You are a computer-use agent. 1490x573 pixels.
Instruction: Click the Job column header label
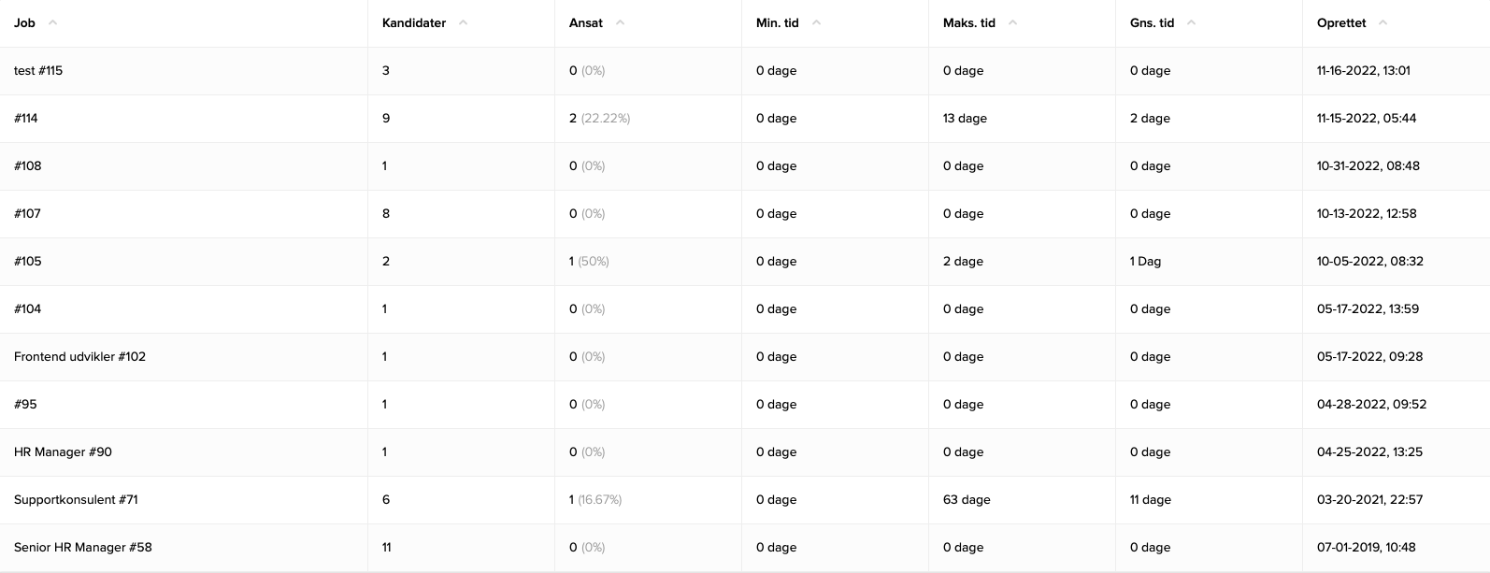click(24, 22)
